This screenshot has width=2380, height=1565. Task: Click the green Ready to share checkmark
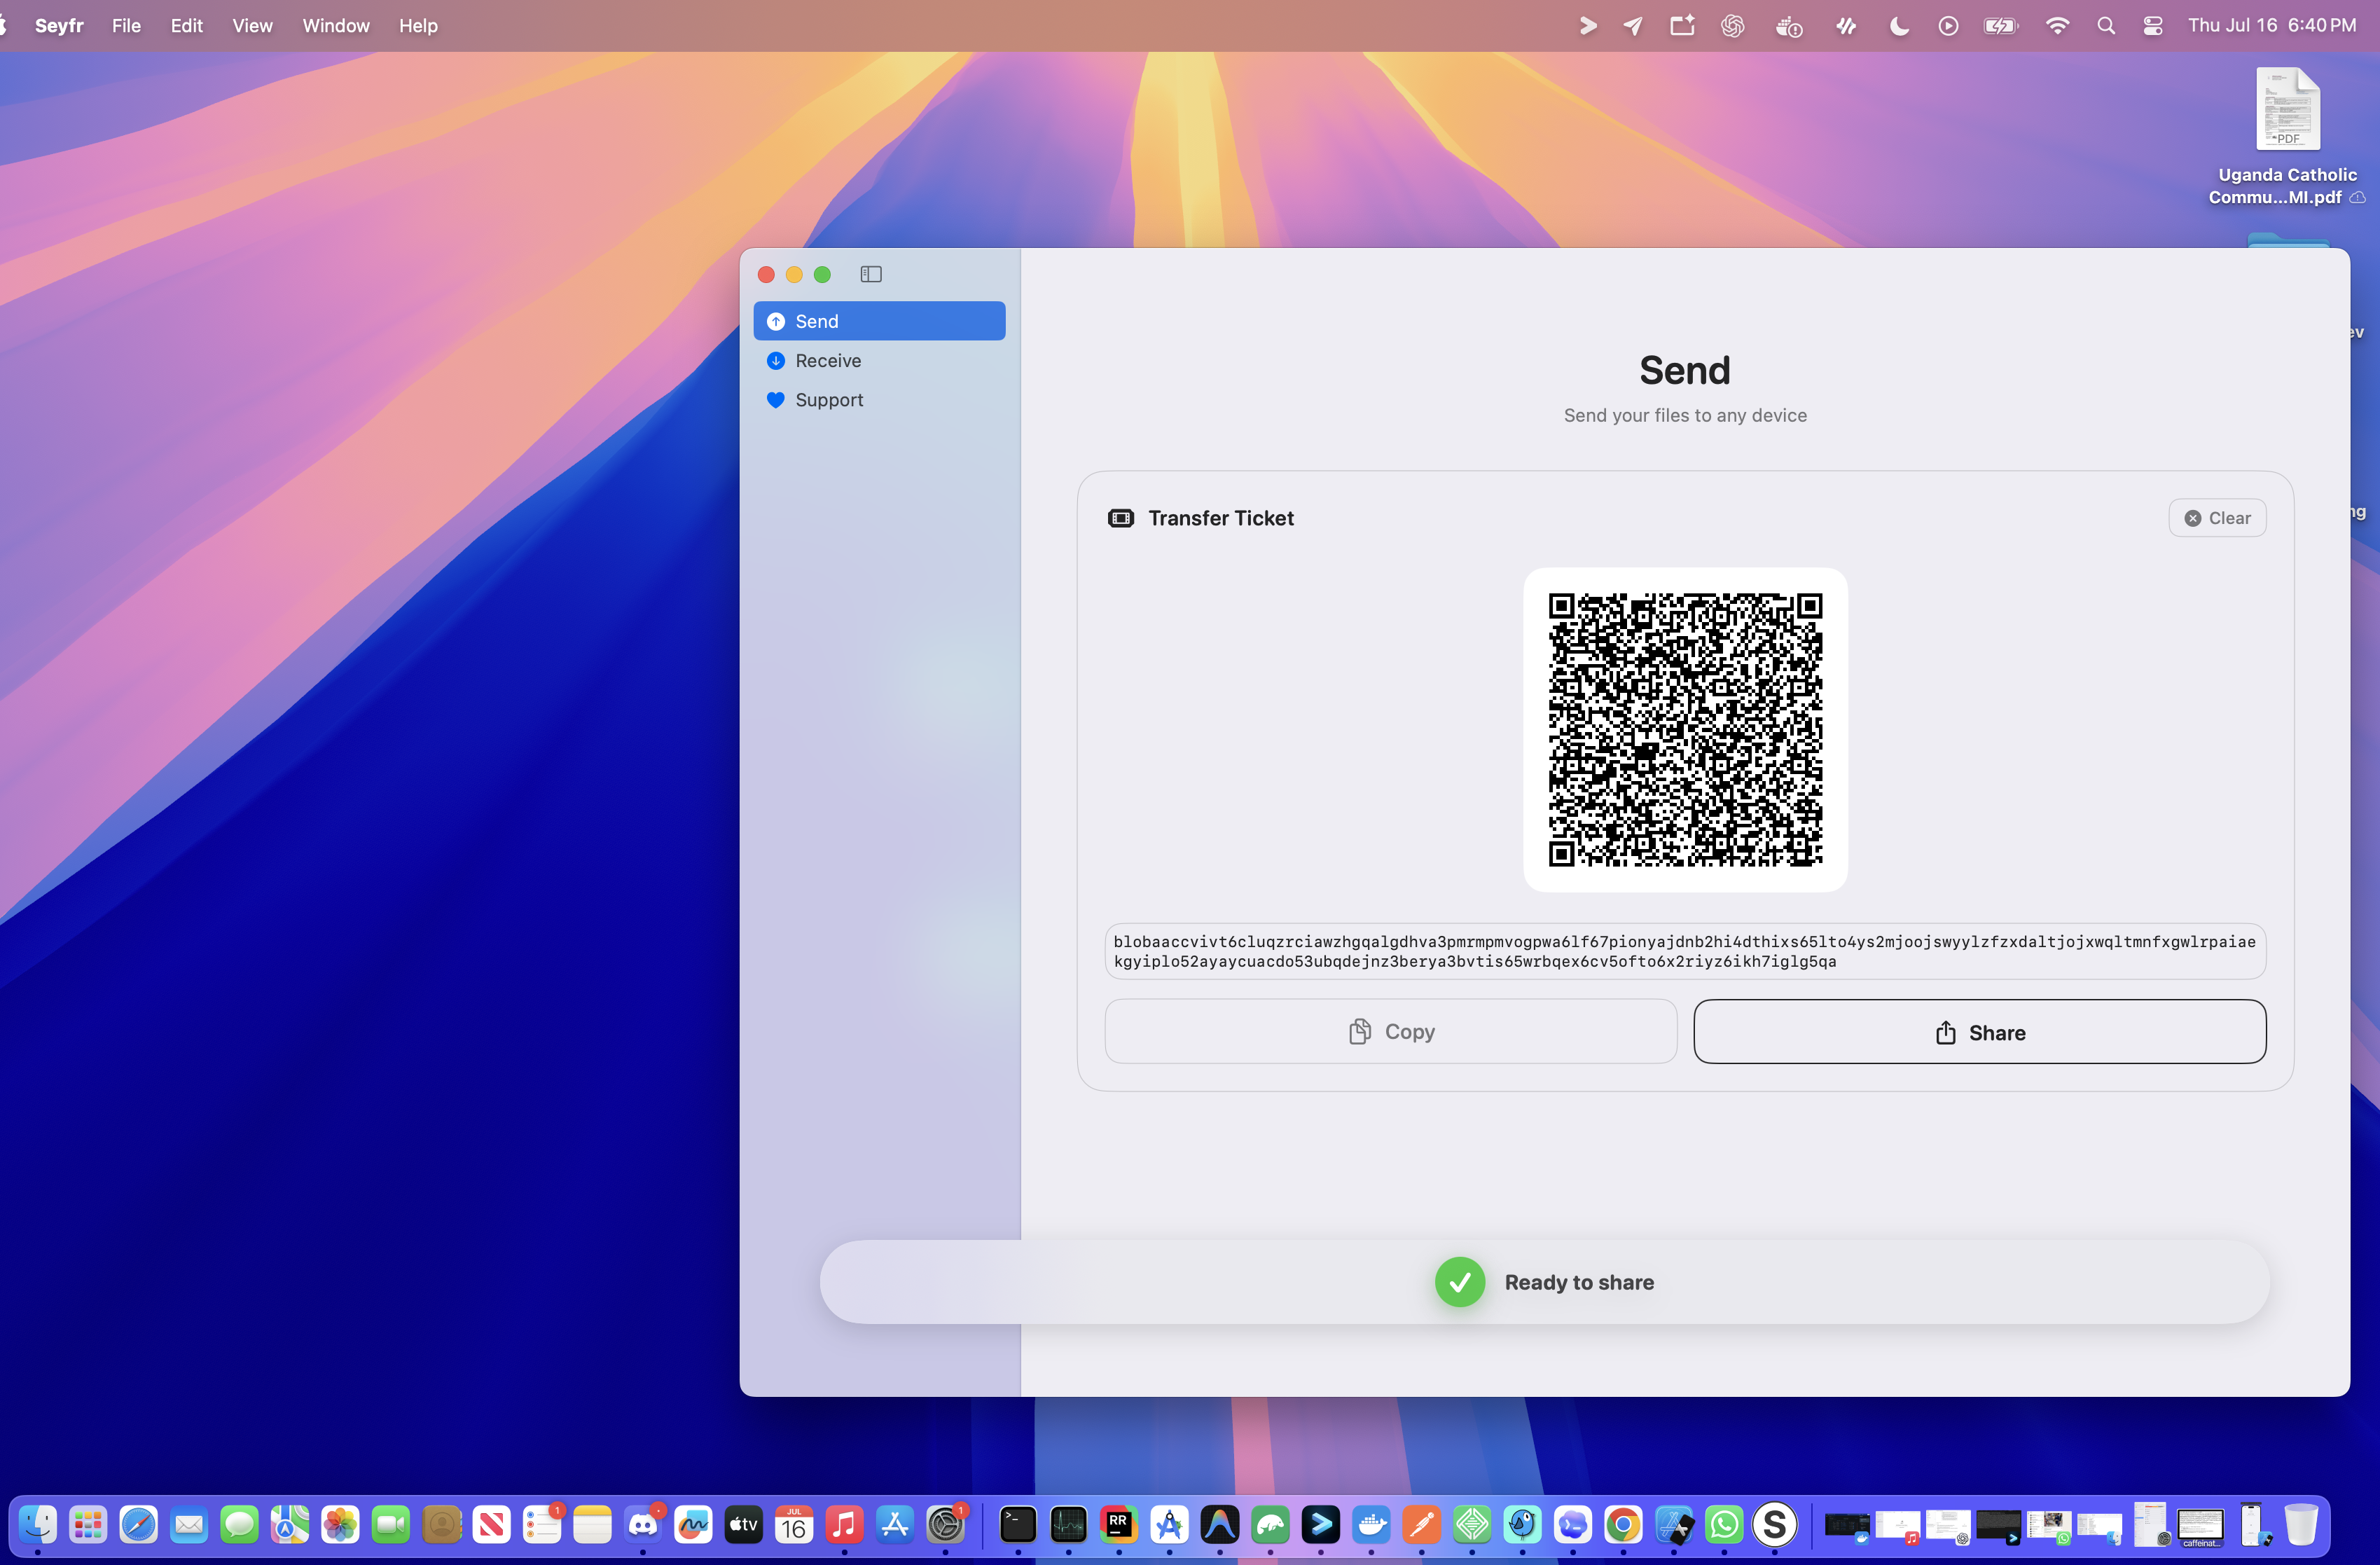1459,1282
